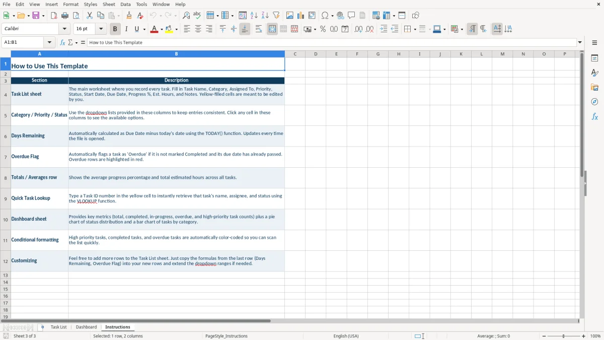Open the Tools menu
The image size is (604, 340).
[x=141, y=4]
